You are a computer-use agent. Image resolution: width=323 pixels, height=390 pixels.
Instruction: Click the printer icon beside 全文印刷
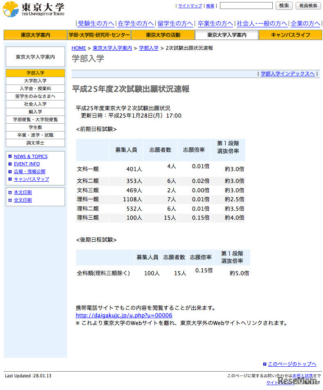point(10,200)
